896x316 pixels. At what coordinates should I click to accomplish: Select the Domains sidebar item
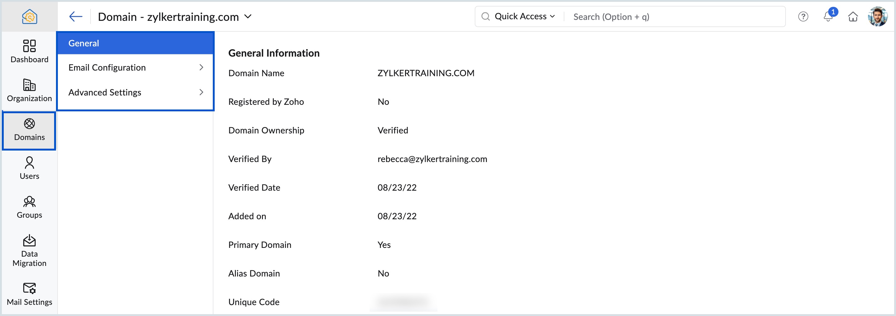point(30,129)
